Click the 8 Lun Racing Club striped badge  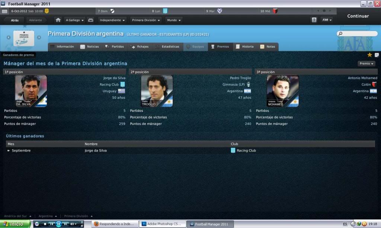(x=165, y=11)
